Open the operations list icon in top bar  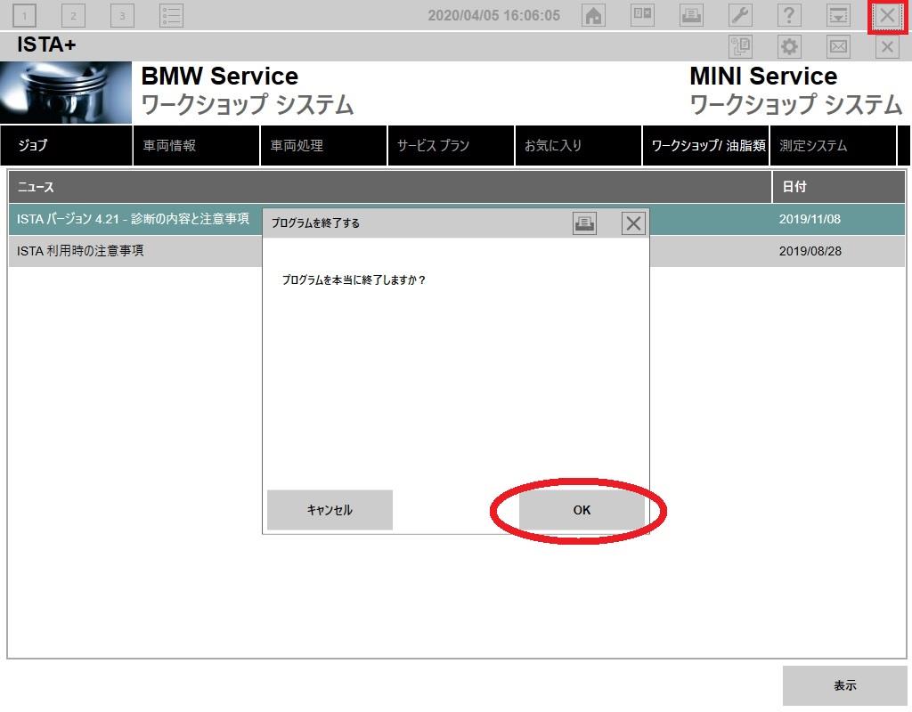(172, 16)
